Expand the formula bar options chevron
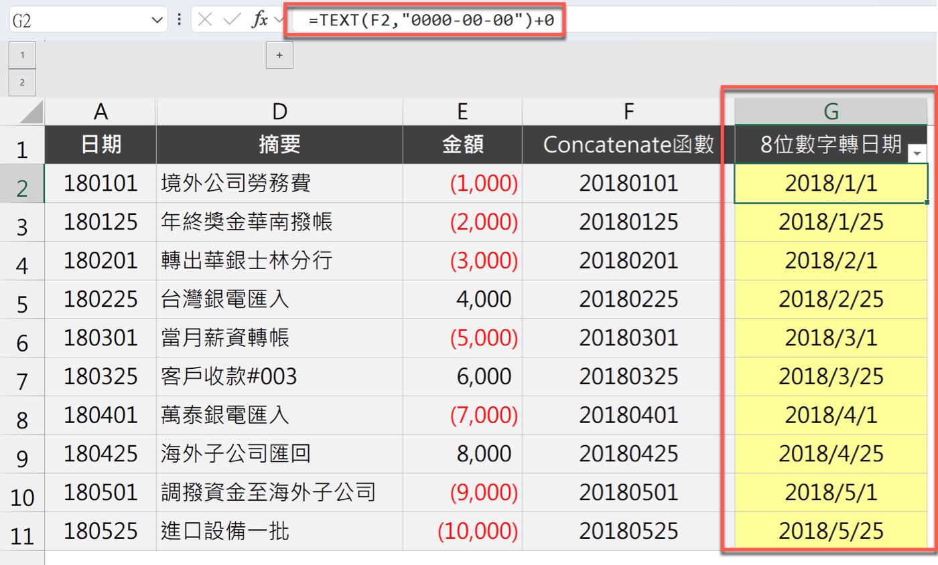This screenshot has height=565, width=938. point(279,21)
